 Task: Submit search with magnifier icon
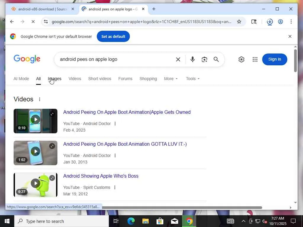tap(216, 59)
